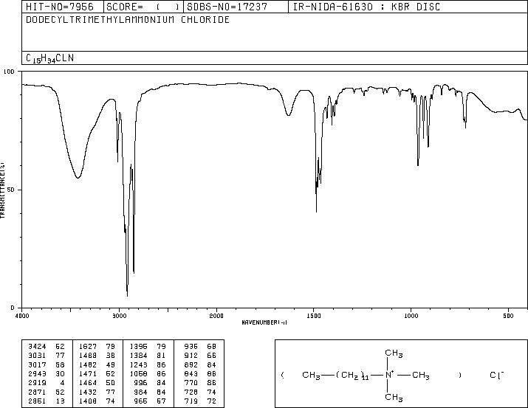Click the HIT-NO=7956 header cell
This screenshot has height=408, width=528.
(60, 7)
